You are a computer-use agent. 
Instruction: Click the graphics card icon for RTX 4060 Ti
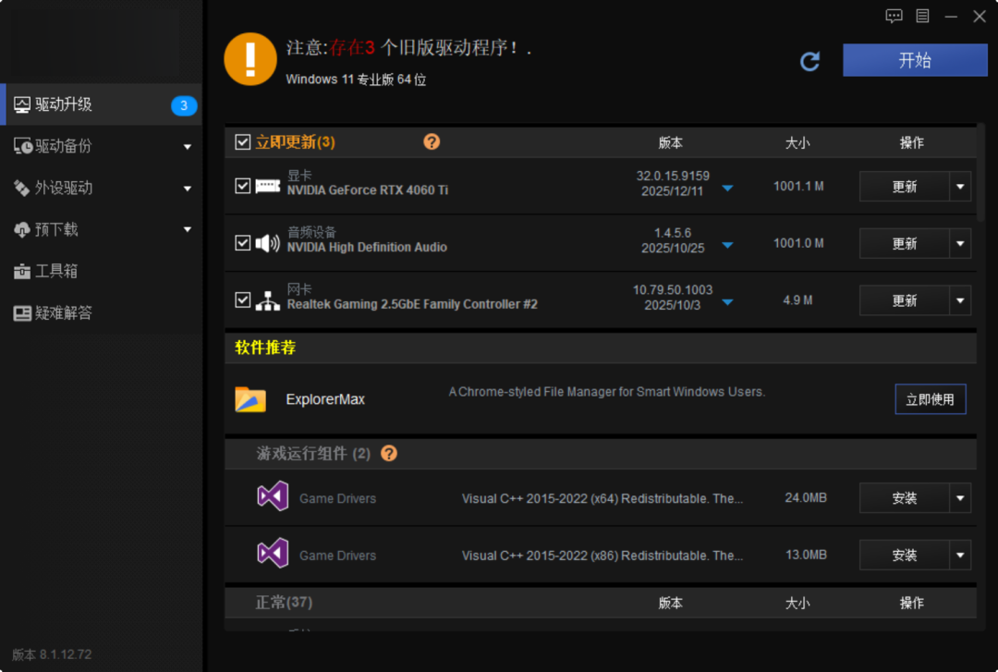coord(267,186)
